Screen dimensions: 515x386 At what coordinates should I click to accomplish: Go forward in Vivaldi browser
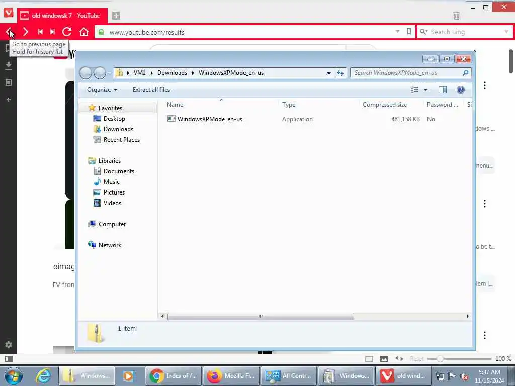(x=25, y=32)
